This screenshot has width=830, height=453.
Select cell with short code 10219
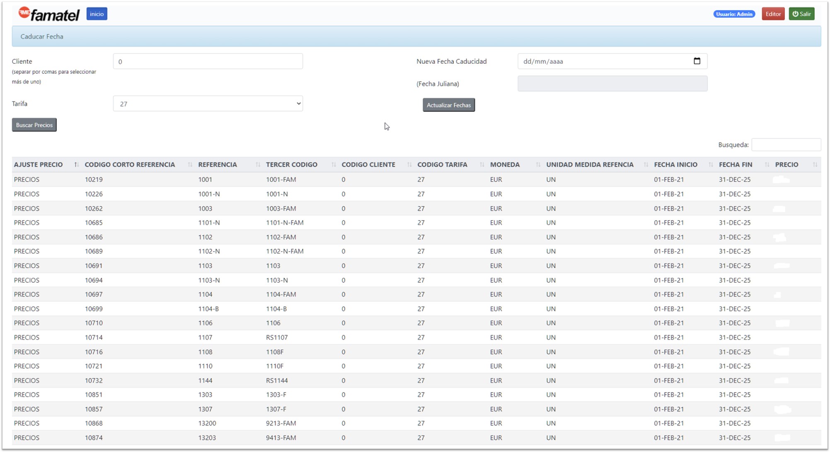point(94,180)
